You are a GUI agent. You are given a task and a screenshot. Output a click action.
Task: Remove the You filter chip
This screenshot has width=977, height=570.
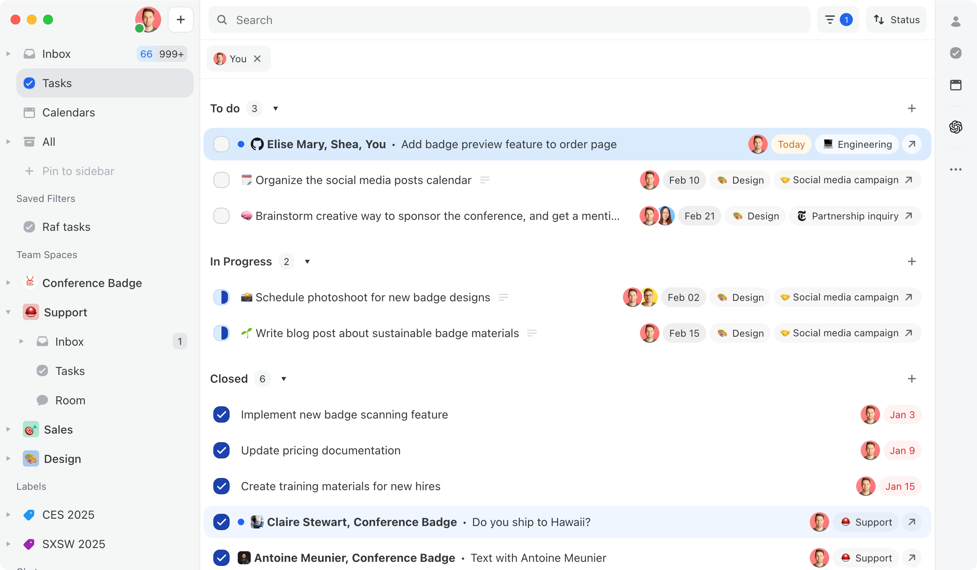tap(258, 59)
